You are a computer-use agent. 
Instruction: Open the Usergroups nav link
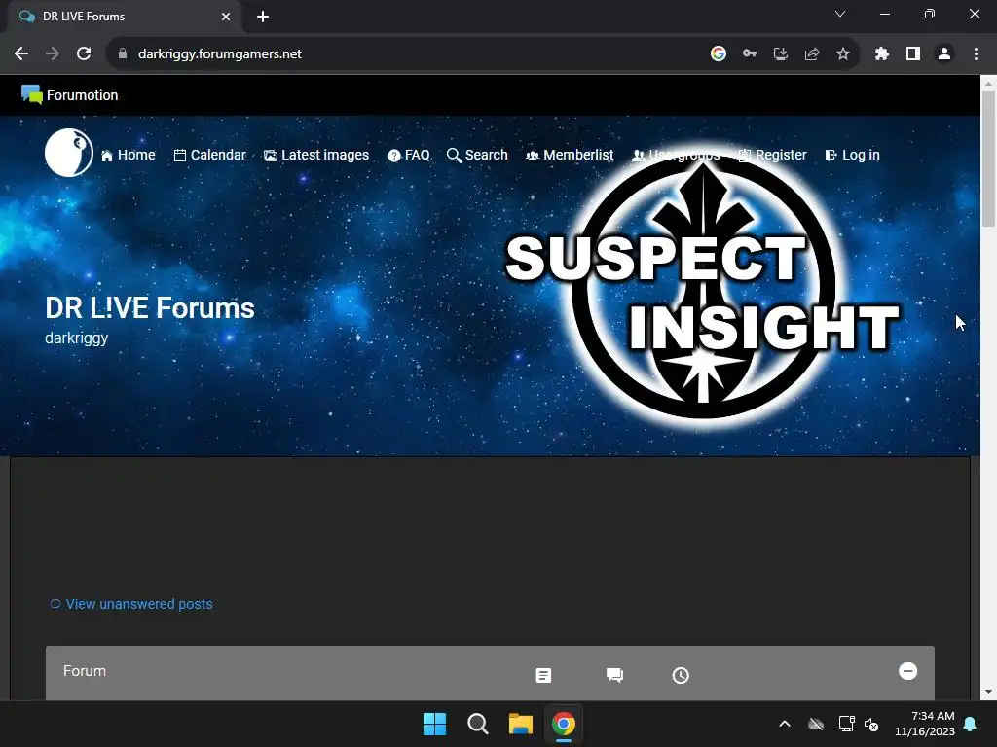(x=676, y=155)
